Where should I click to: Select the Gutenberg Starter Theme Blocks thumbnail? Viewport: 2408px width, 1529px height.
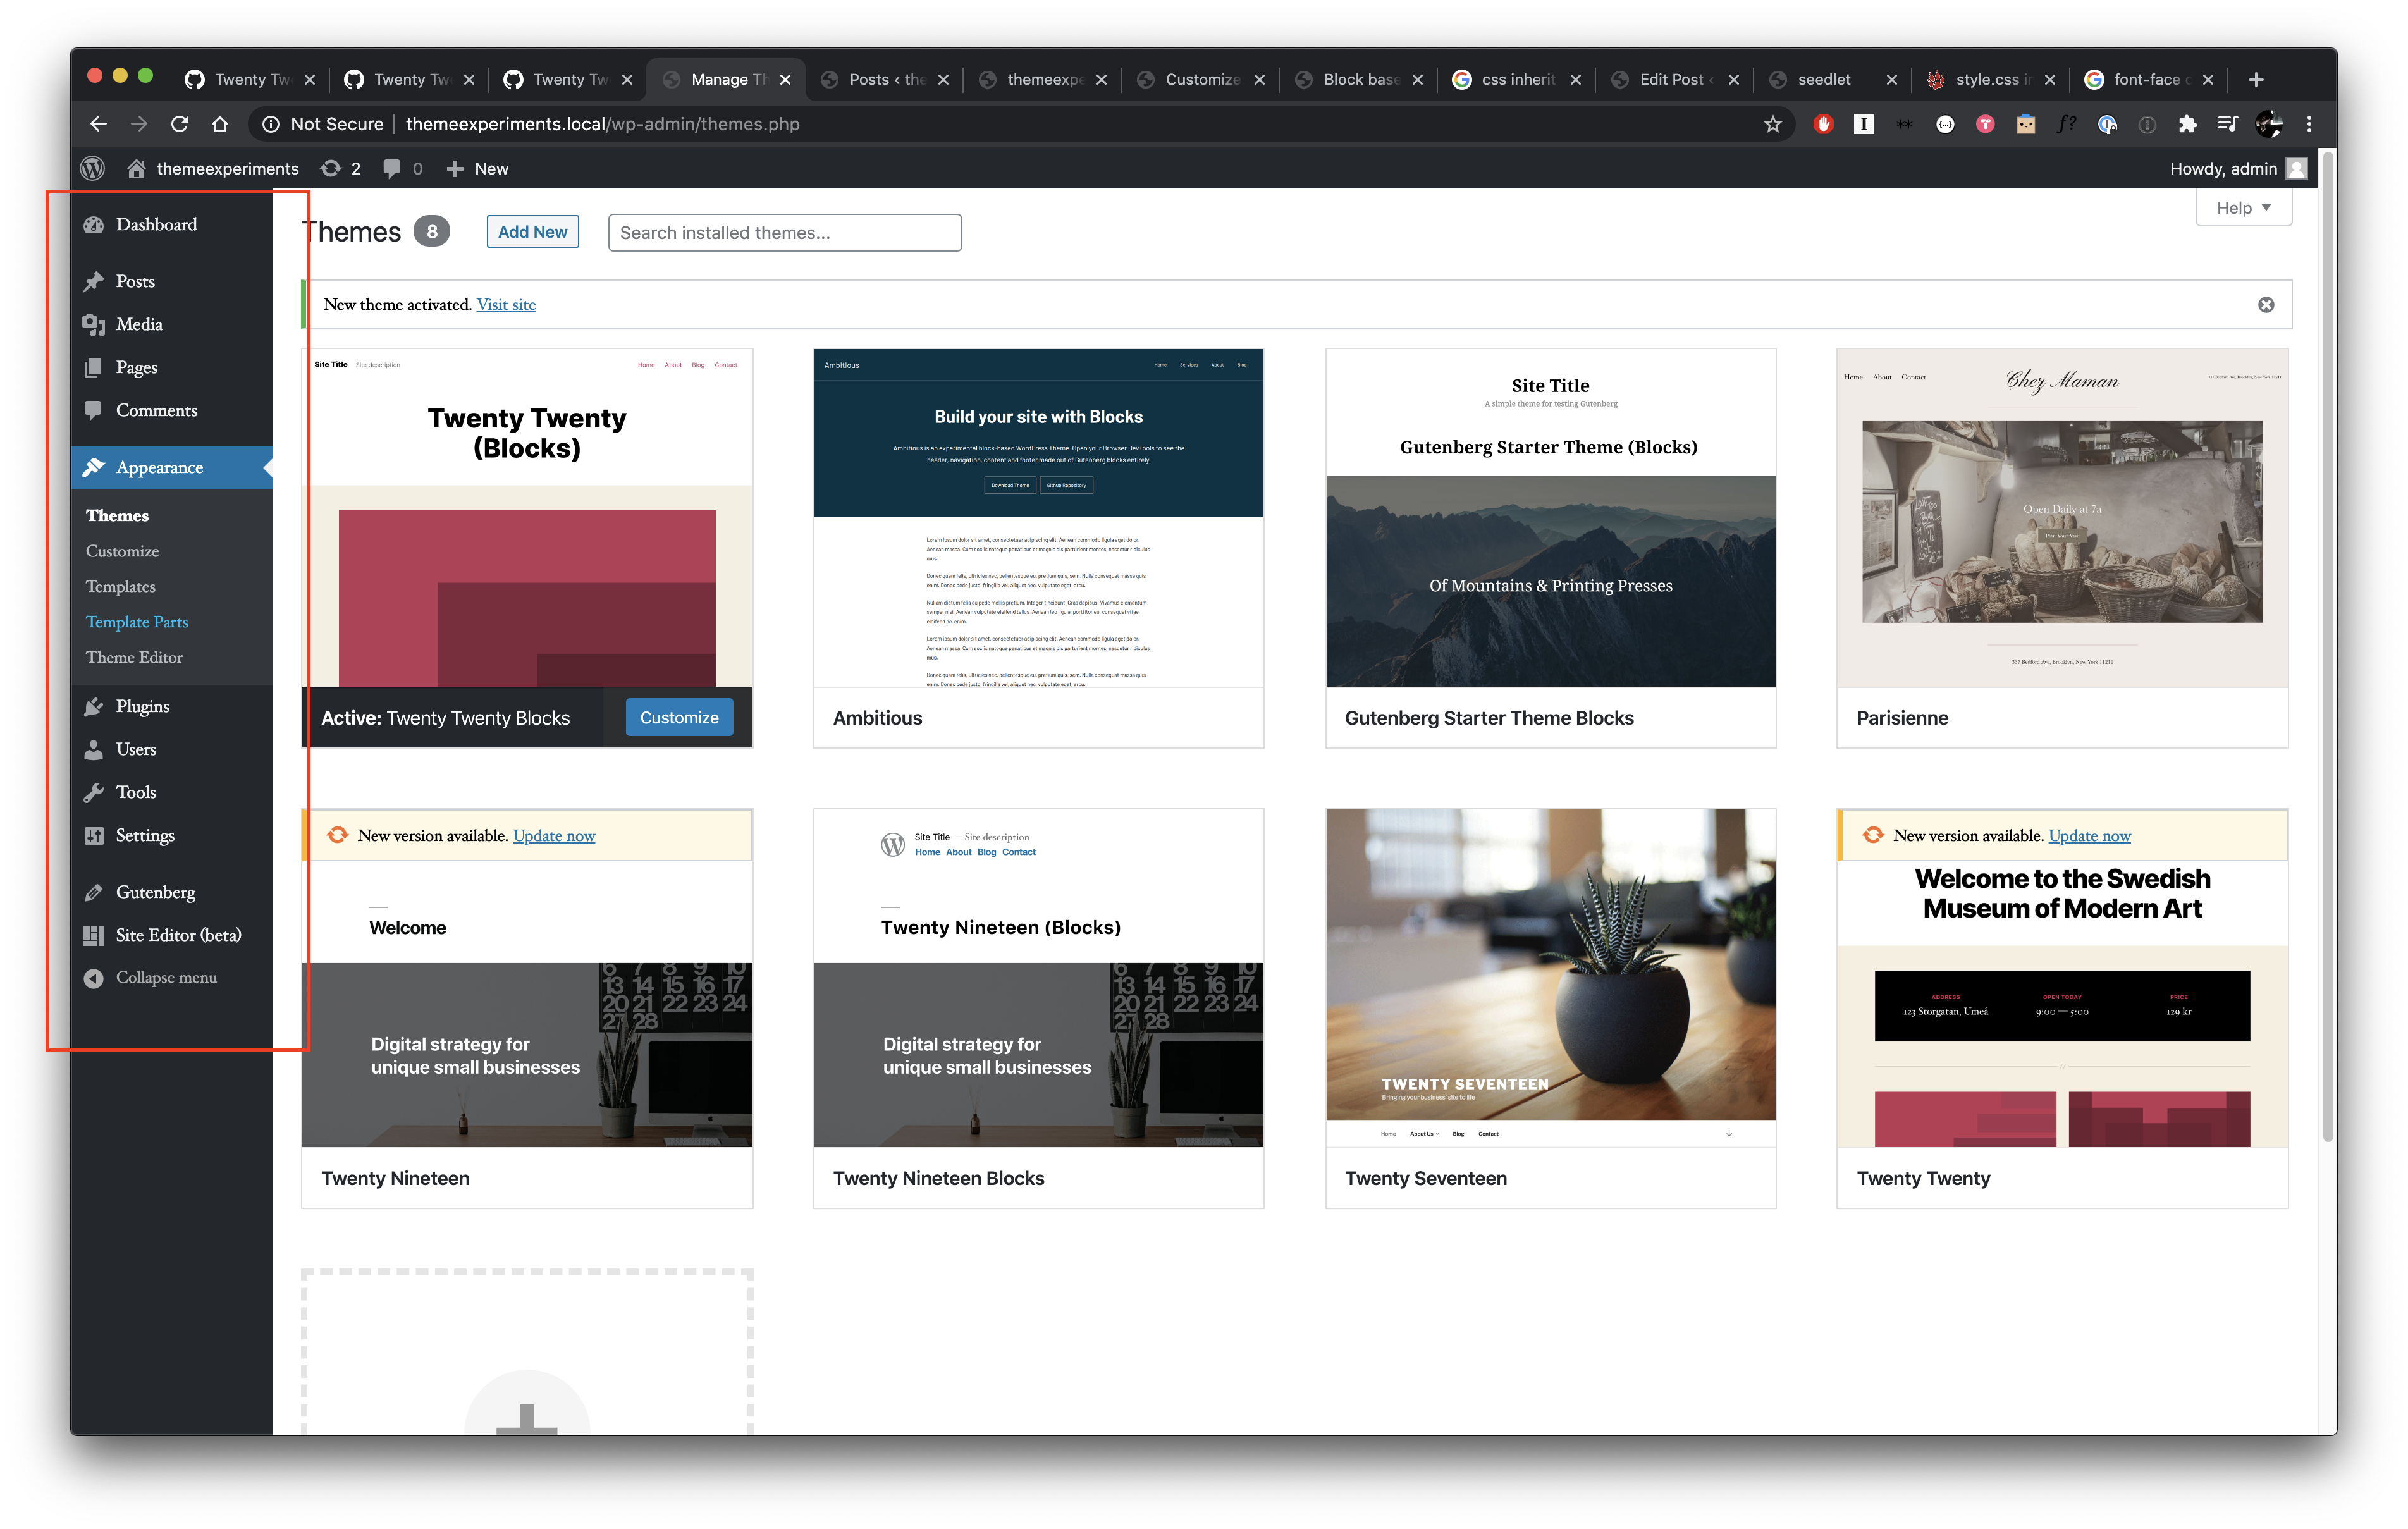point(1551,518)
